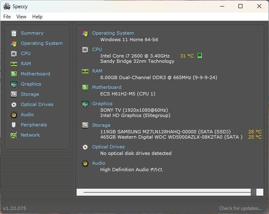
Task: Click the green CPU temperature indicator icon
Action: pos(200,55)
